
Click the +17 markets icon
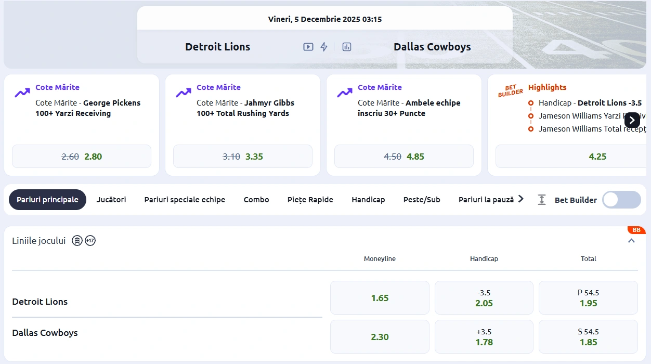pyautogui.click(x=90, y=240)
